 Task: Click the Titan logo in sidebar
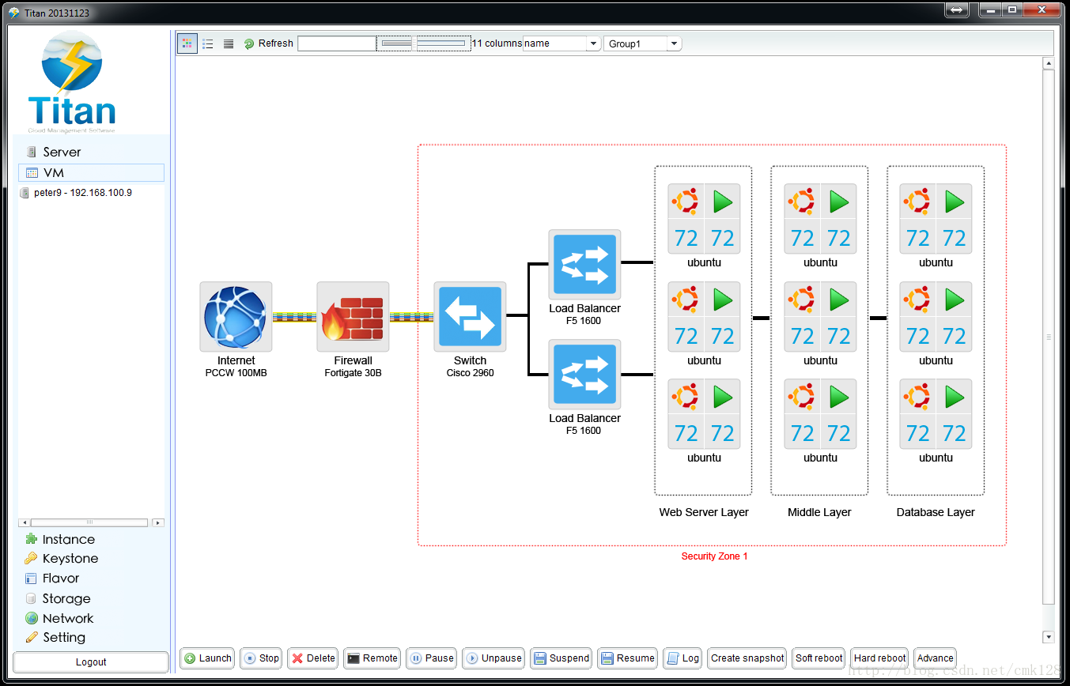(72, 82)
